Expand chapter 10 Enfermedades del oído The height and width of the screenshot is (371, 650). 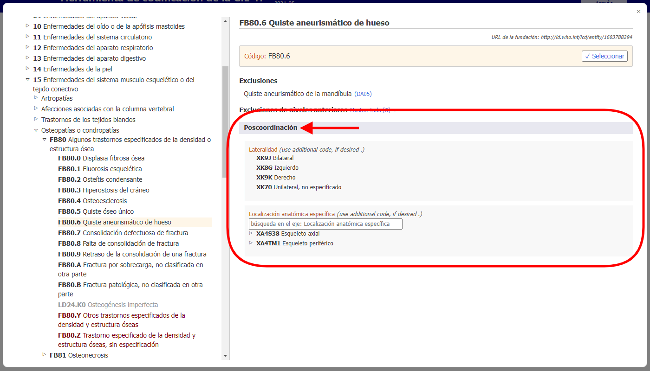click(27, 26)
